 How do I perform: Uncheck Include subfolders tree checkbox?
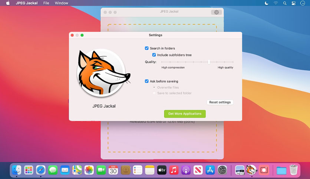(154, 55)
